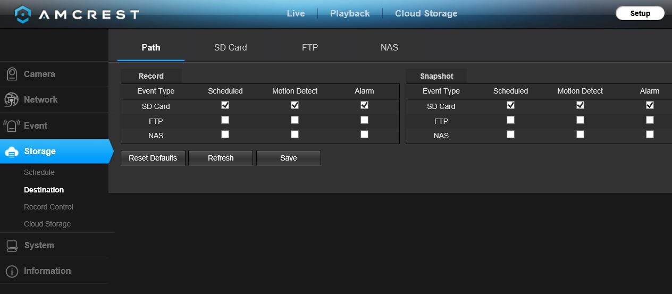Enable Record FTP Motion Detect checkbox
This screenshot has height=294, width=672.
(x=295, y=120)
